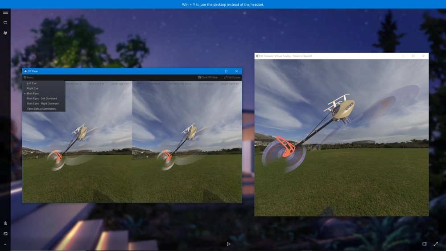The image size is (446, 251).
Task: Close the VR View window
Action: (x=237, y=71)
